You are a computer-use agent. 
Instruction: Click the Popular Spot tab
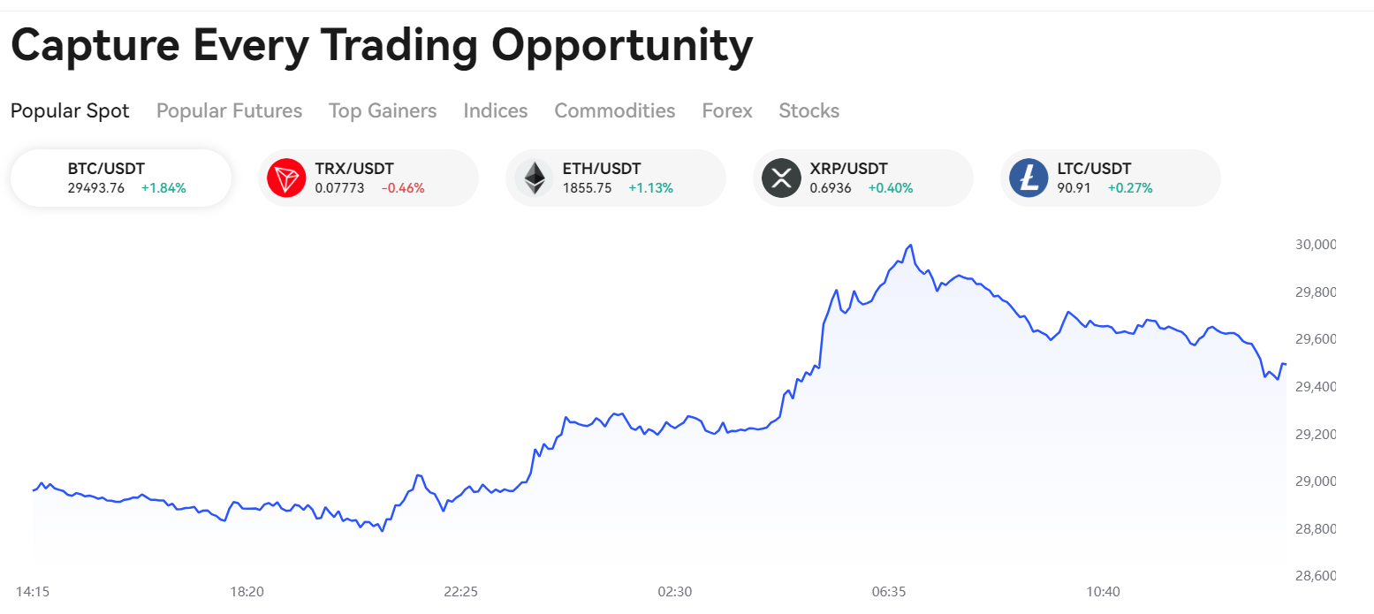click(70, 110)
